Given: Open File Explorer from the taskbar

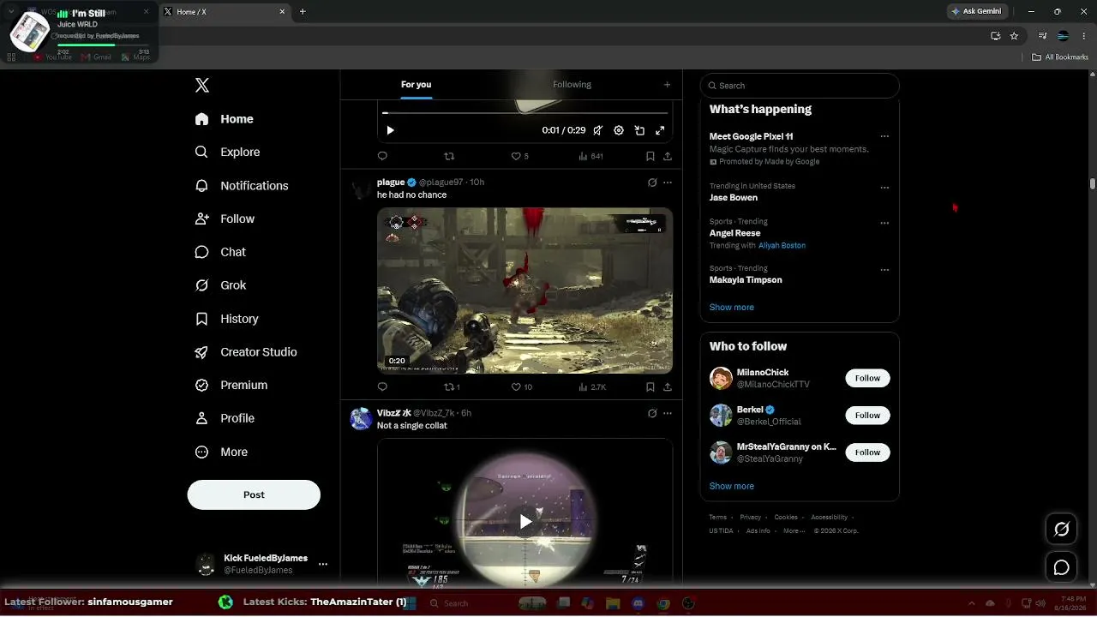Looking at the screenshot, I should [x=613, y=603].
